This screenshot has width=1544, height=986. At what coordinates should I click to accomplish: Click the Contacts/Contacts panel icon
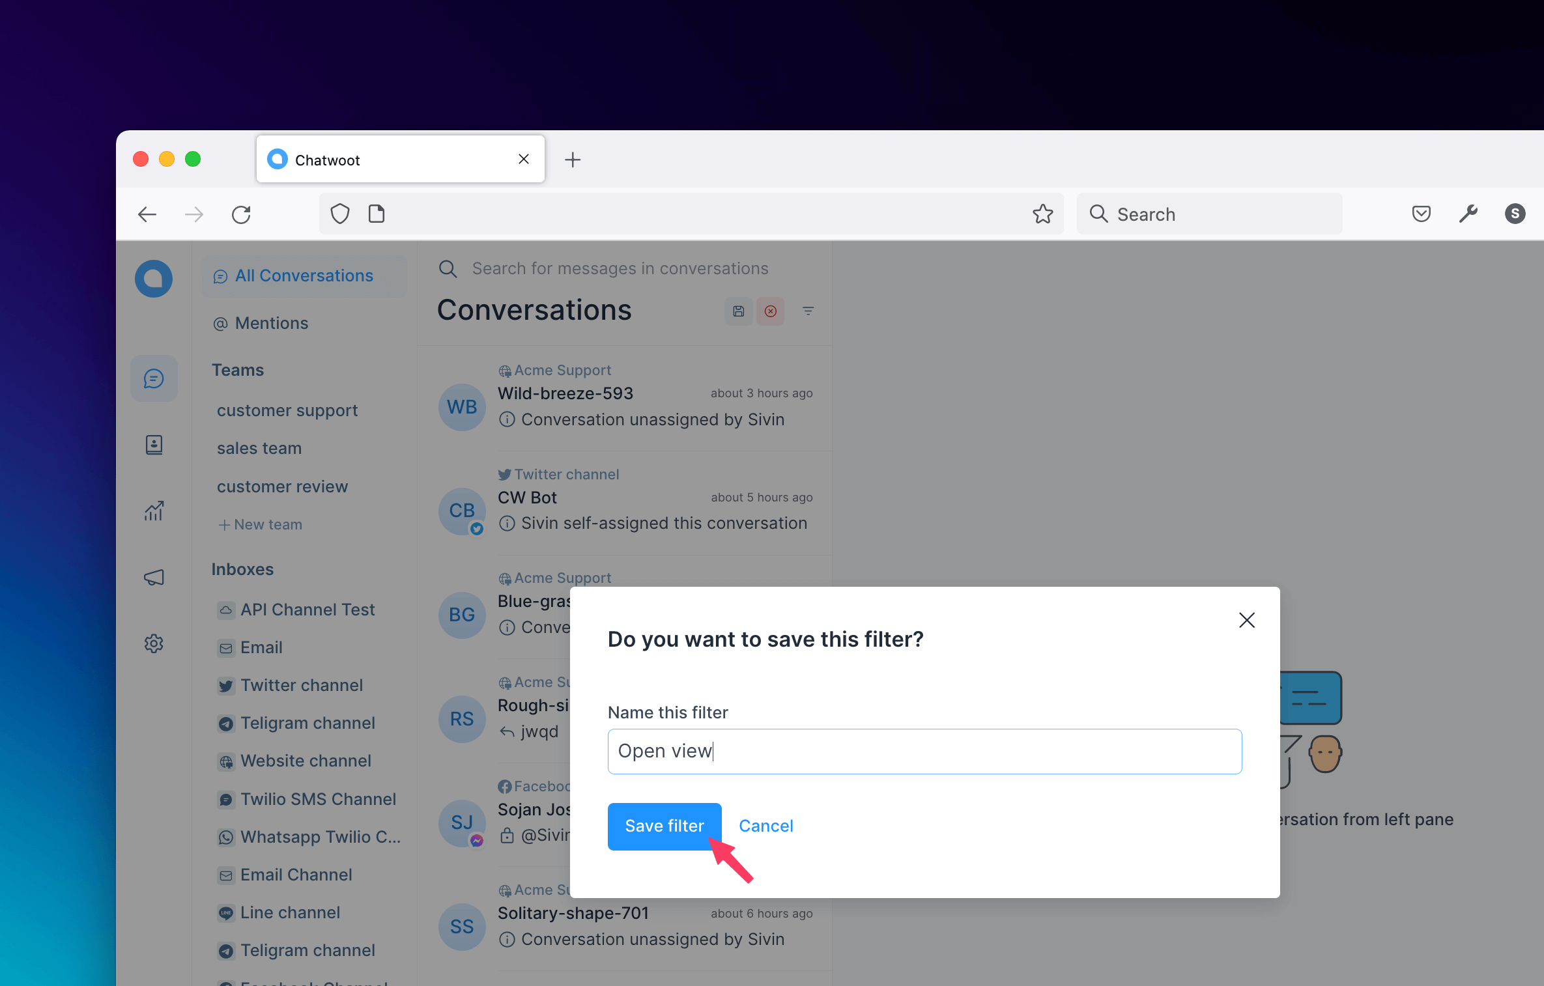coord(154,445)
